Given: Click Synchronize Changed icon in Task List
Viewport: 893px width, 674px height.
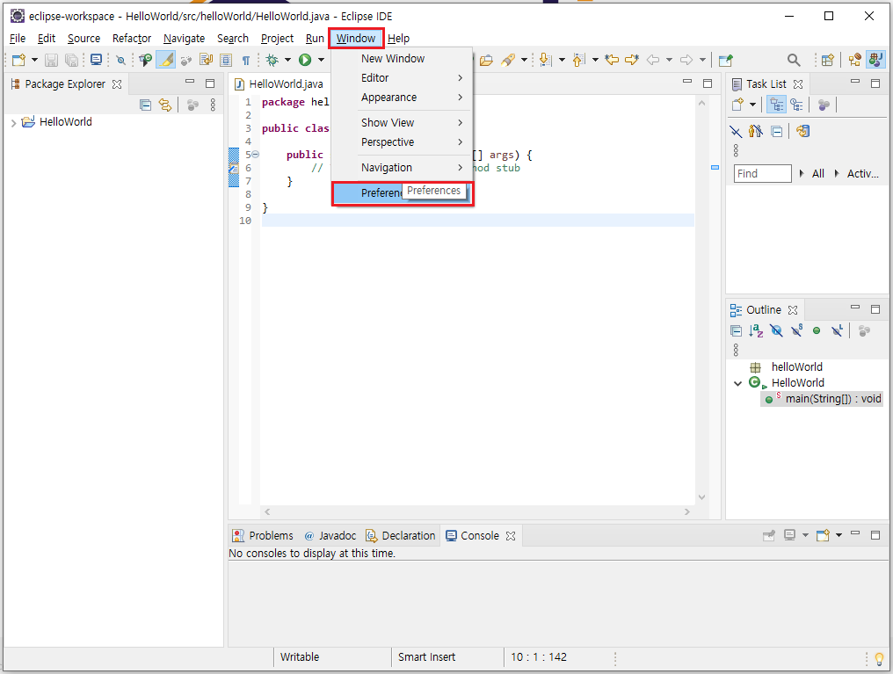Looking at the screenshot, I should click(x=803, y=132).
